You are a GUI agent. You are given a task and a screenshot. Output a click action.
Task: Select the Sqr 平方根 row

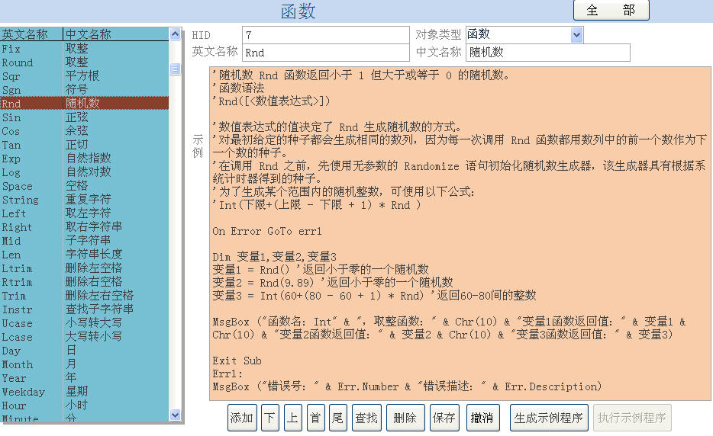[x=84, y=76]
